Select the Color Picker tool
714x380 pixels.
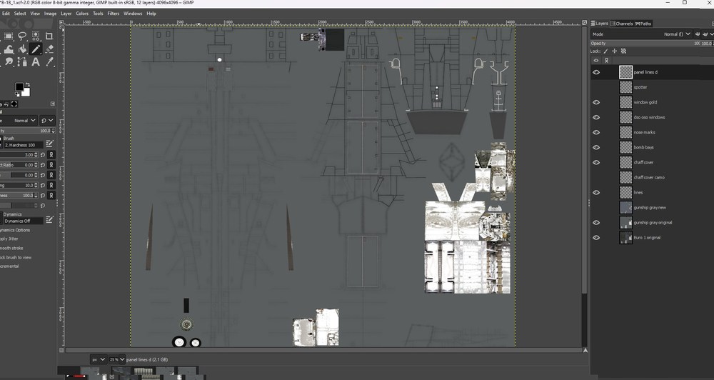[x=49, y=61]
